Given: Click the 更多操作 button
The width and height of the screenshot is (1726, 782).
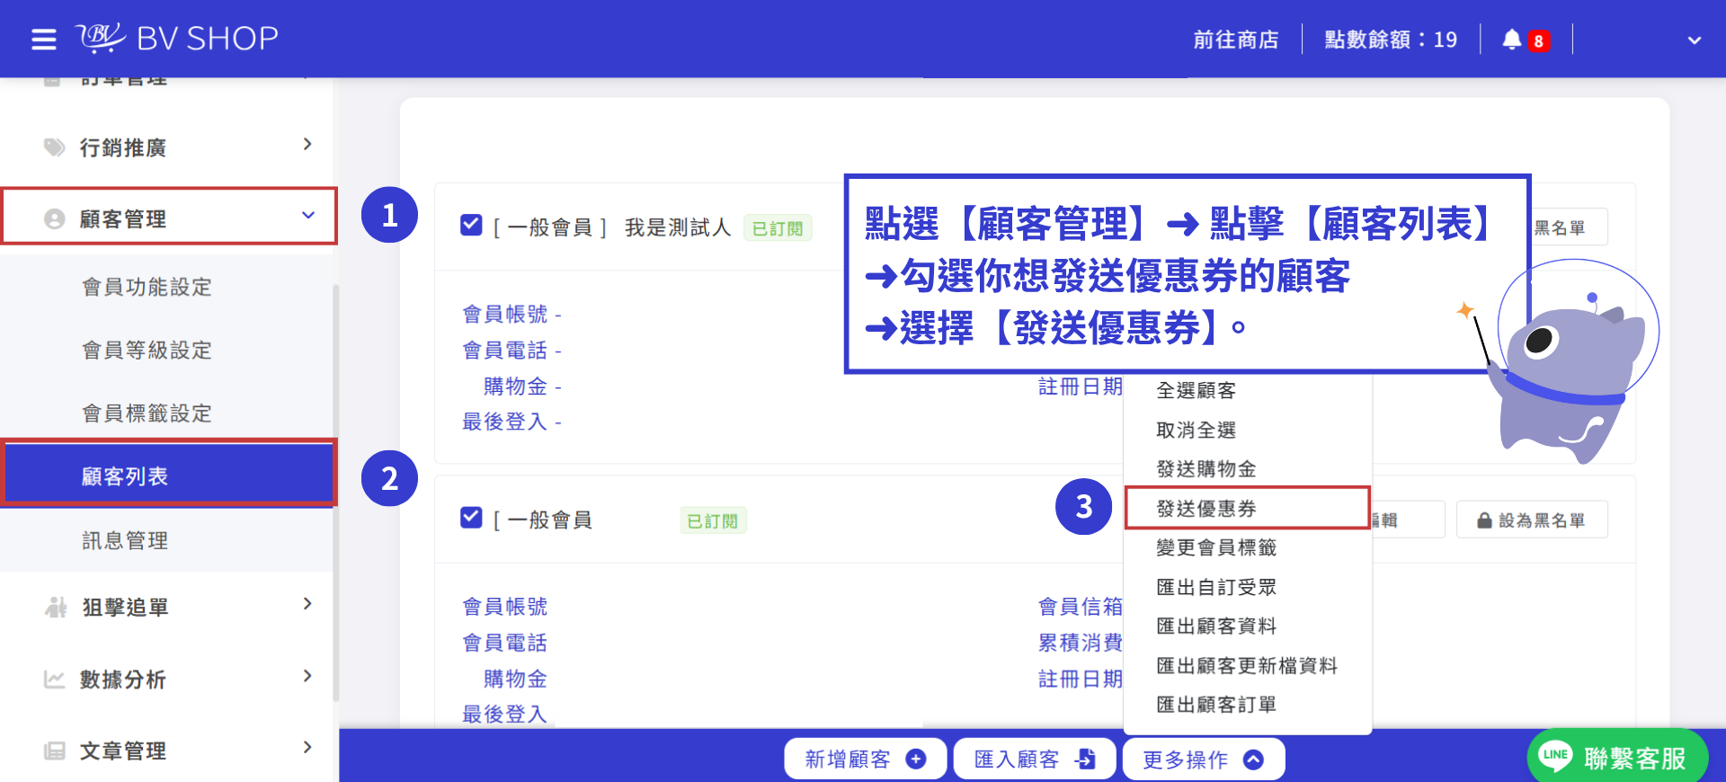Looking at the screenshot, I should [x=1204, y=760].
